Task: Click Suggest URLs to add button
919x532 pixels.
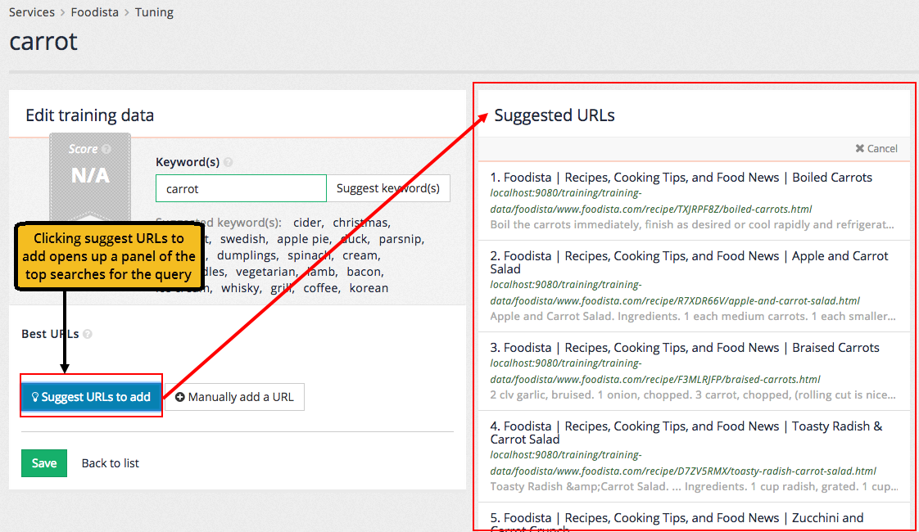Action: click(91, 397)
